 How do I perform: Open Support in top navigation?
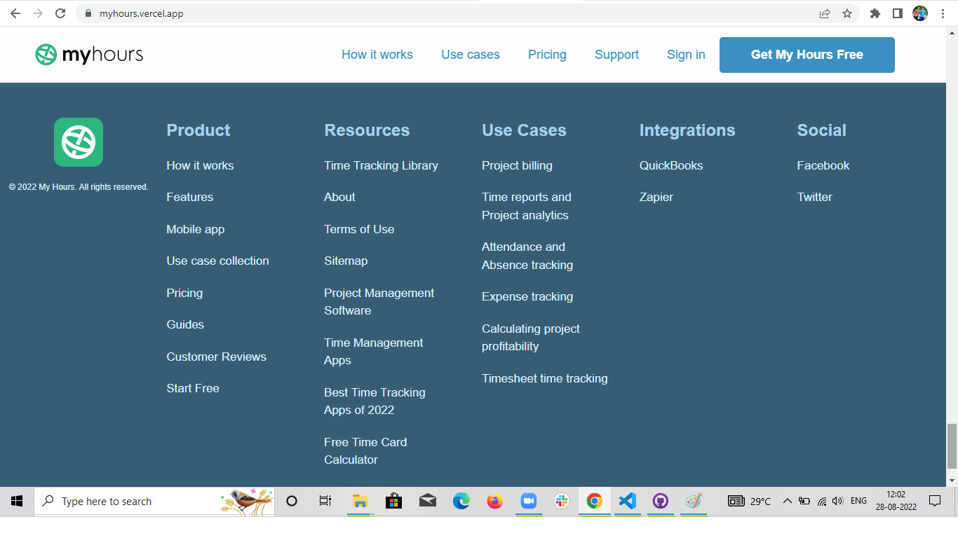click(x=616, y=55)
